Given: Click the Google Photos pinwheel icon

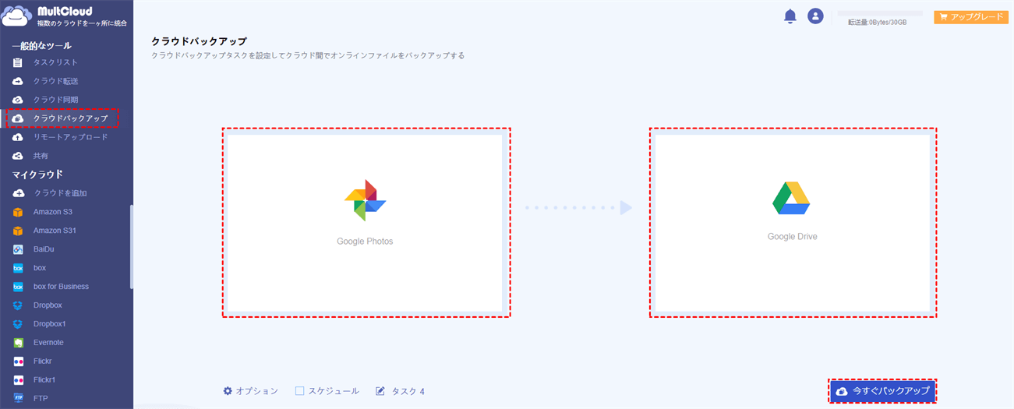Looking at the screenshot, I should pyautogui.click(x=365, y=200).
